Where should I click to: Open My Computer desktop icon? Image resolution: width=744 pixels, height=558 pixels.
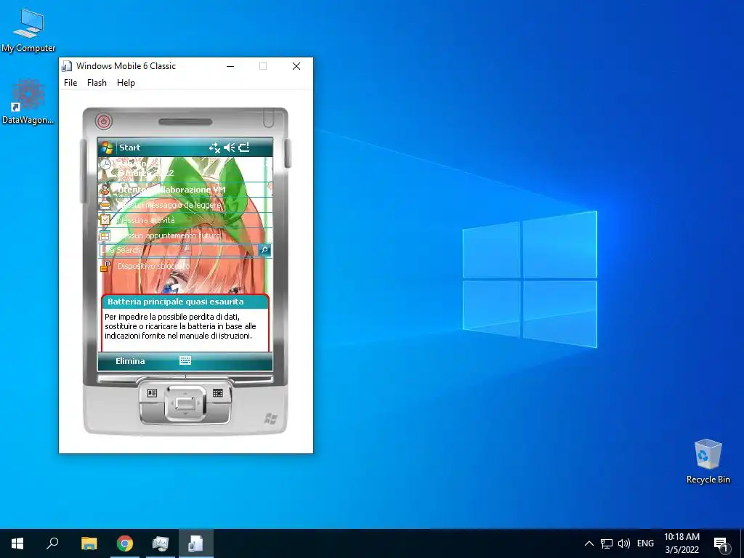(28, 30)
